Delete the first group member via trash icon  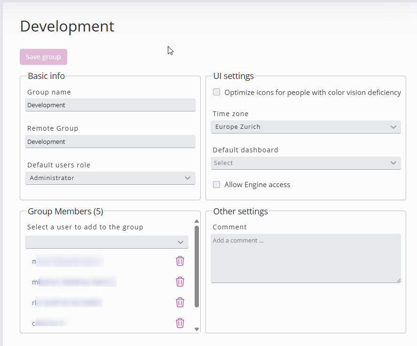(x=180, y=261)
